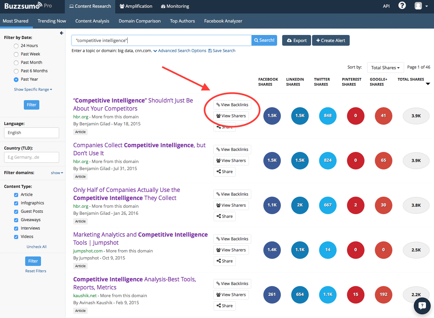The height and width of the screenshot is (318, 434).
Task: Expand the Filter domains show link
Action: 57,173
